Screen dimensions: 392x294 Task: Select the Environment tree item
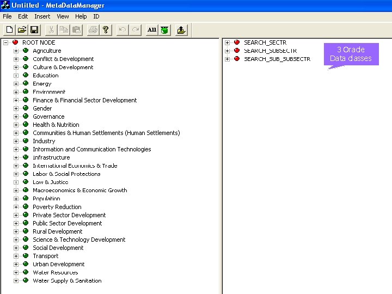pos(49,92)
